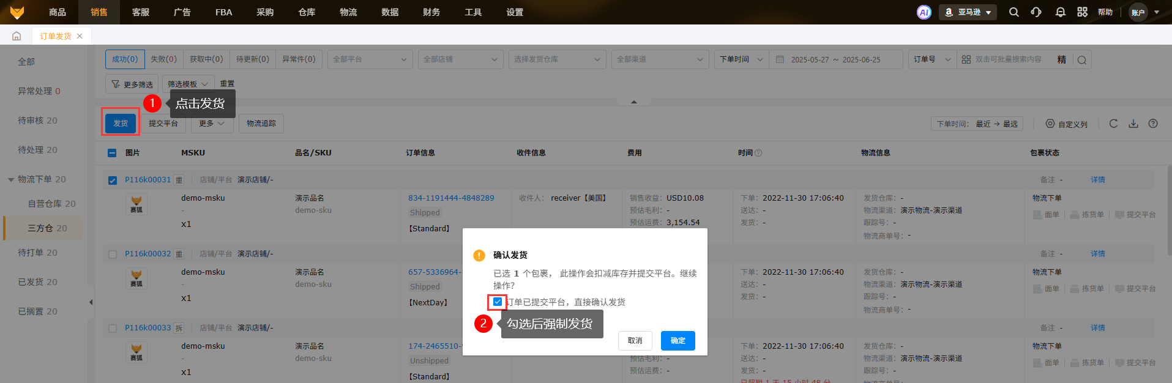
Task: Open the notifications bell
Action: point(1060,12)
